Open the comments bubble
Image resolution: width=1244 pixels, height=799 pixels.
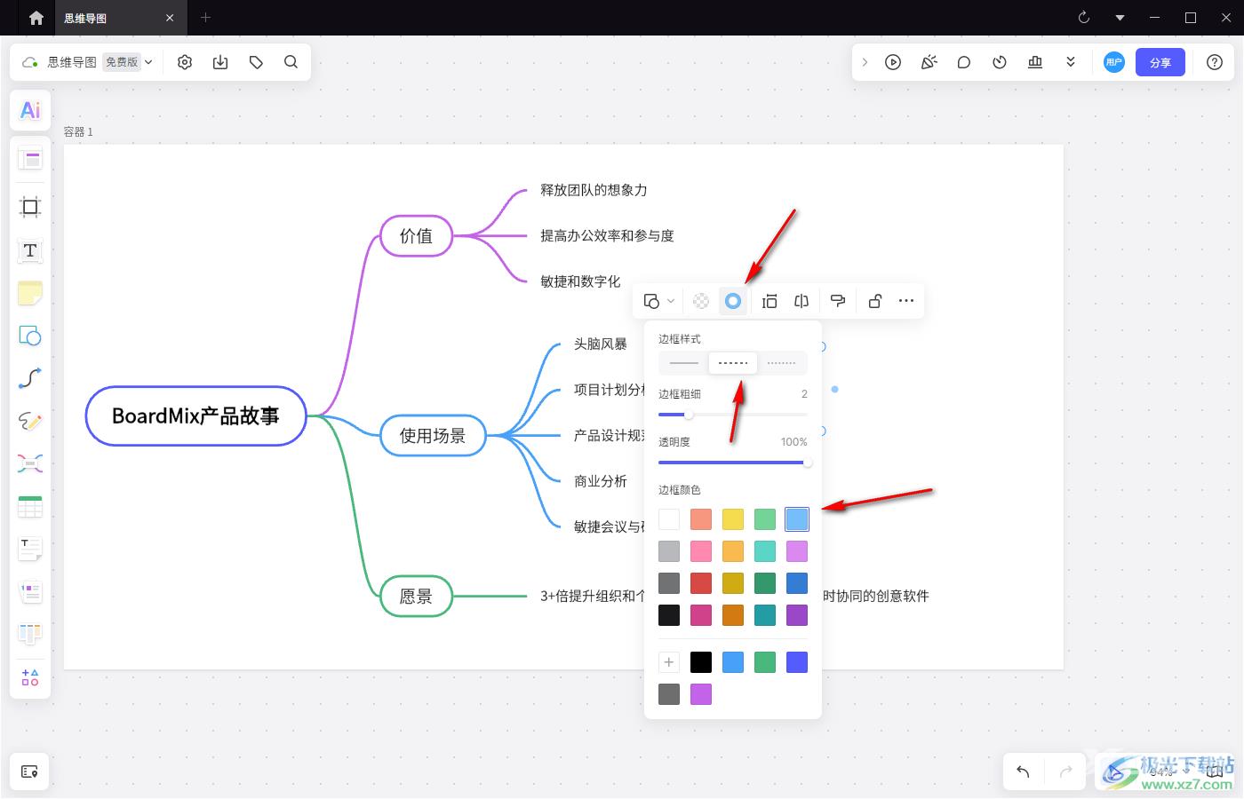[964, 62]
